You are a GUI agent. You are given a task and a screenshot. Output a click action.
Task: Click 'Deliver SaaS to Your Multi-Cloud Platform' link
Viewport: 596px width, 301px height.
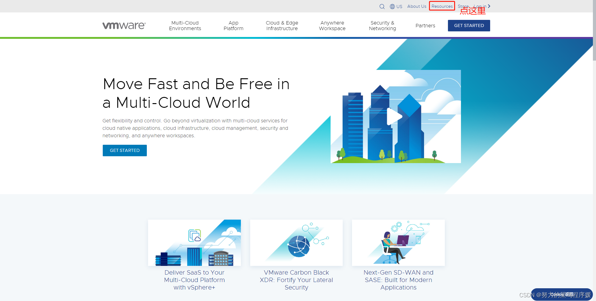(194, 280)
